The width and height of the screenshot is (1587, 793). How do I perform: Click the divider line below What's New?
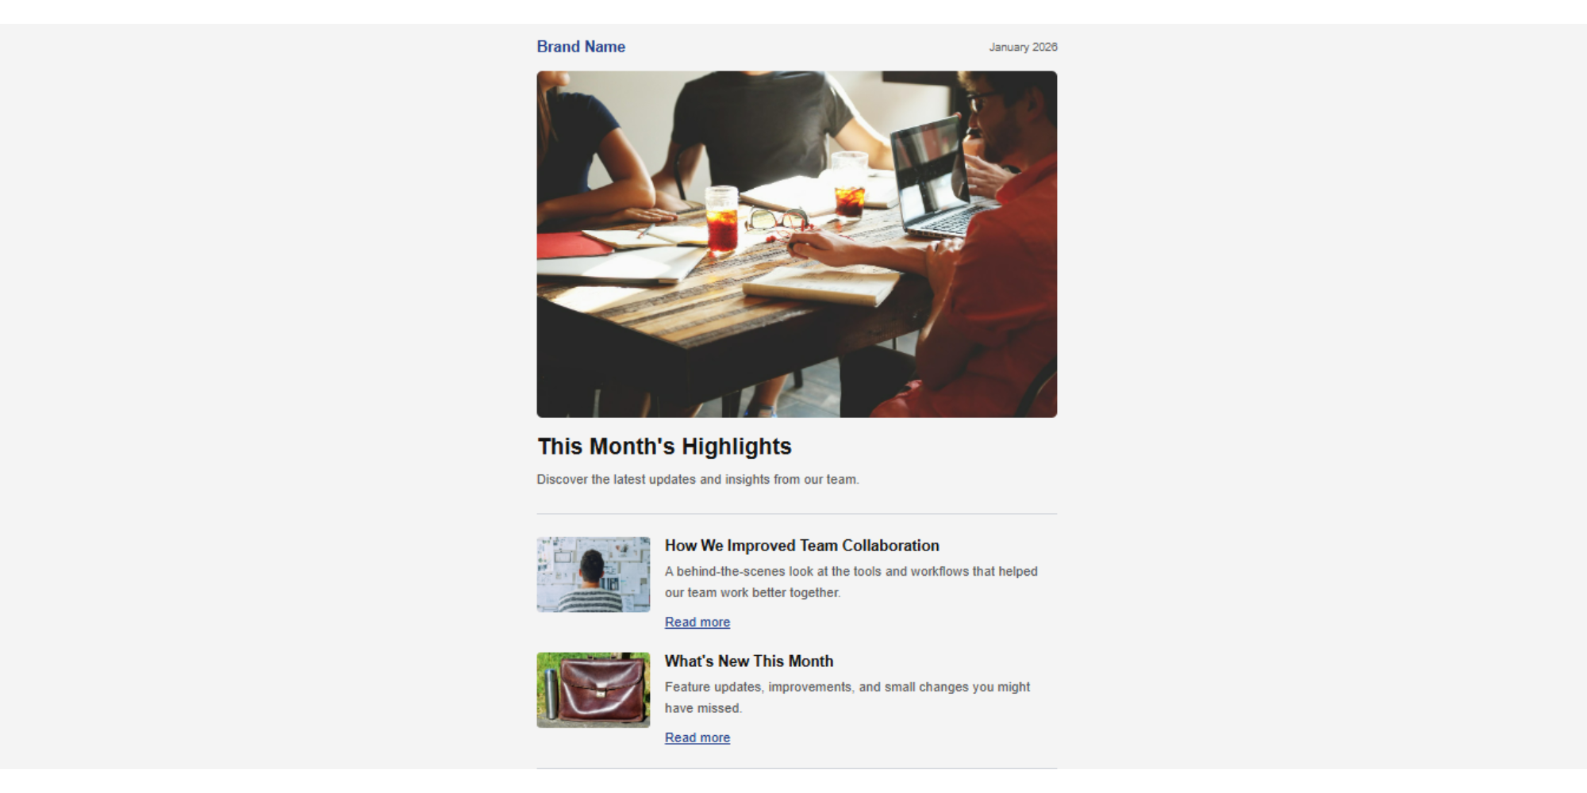(797, 768)
